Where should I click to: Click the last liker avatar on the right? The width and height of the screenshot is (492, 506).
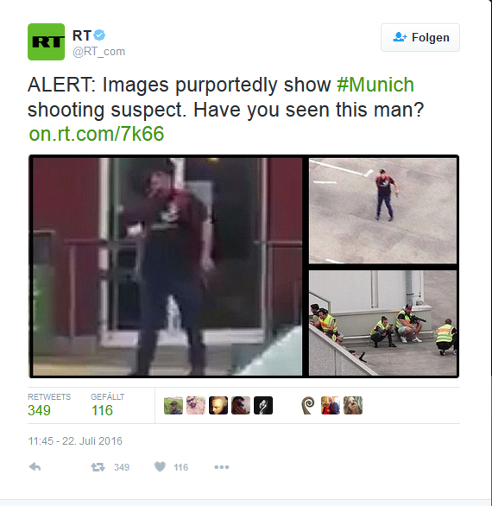tap(353, 405)
